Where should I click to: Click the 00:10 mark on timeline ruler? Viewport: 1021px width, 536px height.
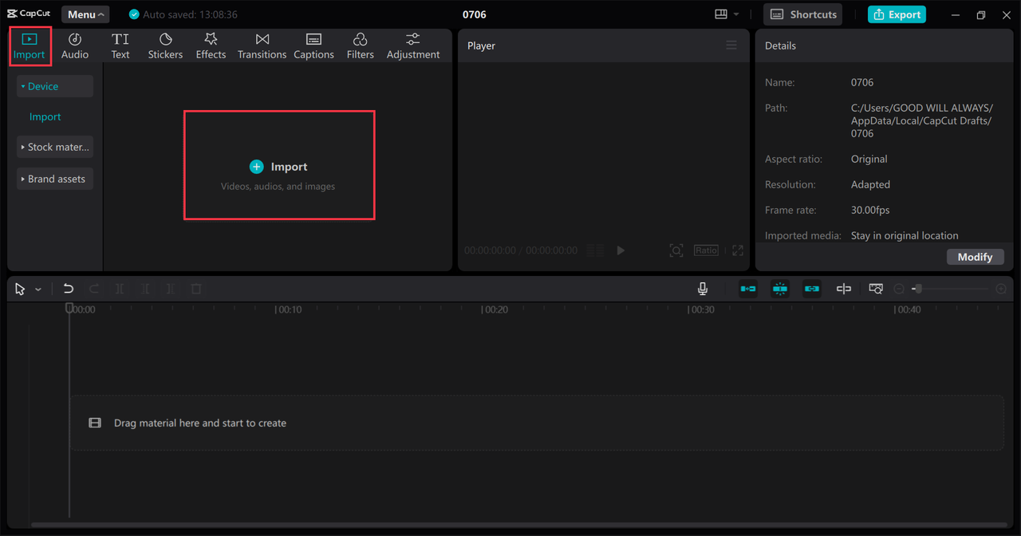click(x=288, y=309)
